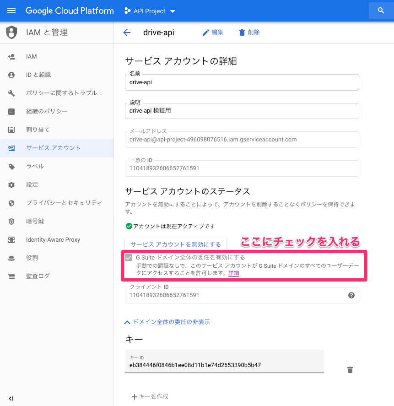This screenshot has width=394, height=406.
Task: Click the IAM と管理 shield icon
Action: (x=11, y=32)
